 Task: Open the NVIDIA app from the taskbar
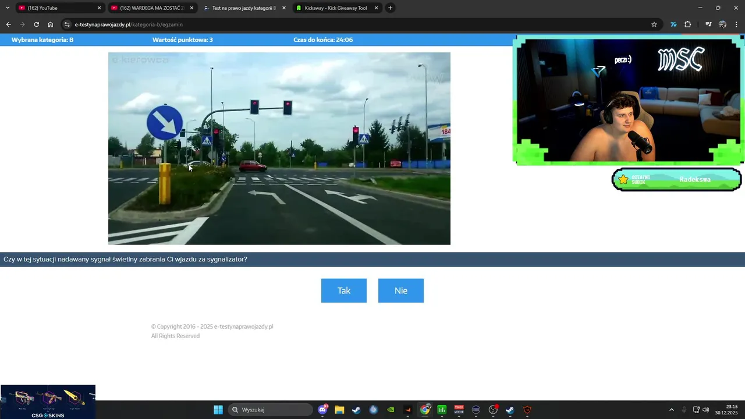point(391,410)
